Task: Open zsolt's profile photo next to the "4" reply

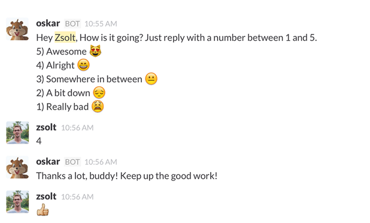Action: [17, 132]
